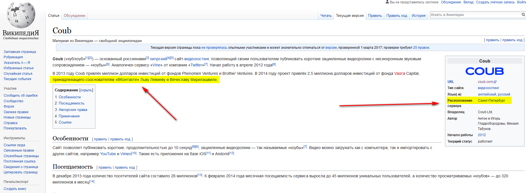Click the Войти login link
The width and height of the screenshot is (526, 193).
(x=521, y=2)
